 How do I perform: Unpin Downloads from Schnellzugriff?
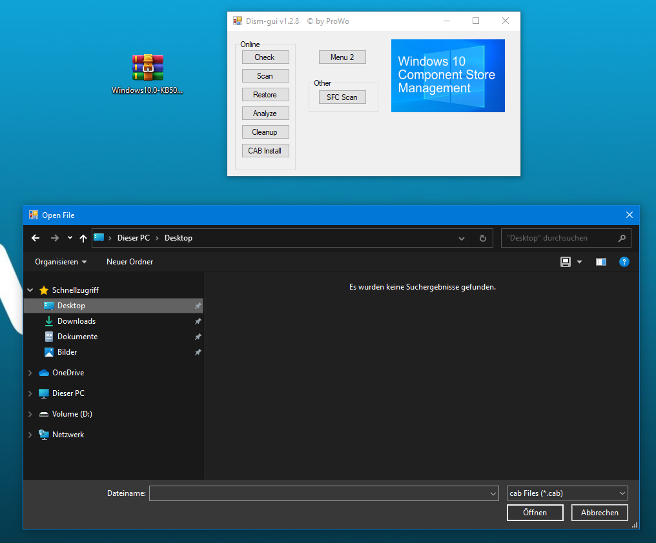[x=198, y=321]
